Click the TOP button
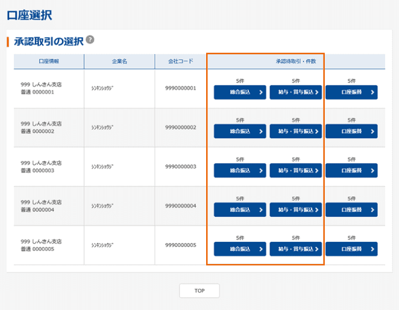 [199, 291]
